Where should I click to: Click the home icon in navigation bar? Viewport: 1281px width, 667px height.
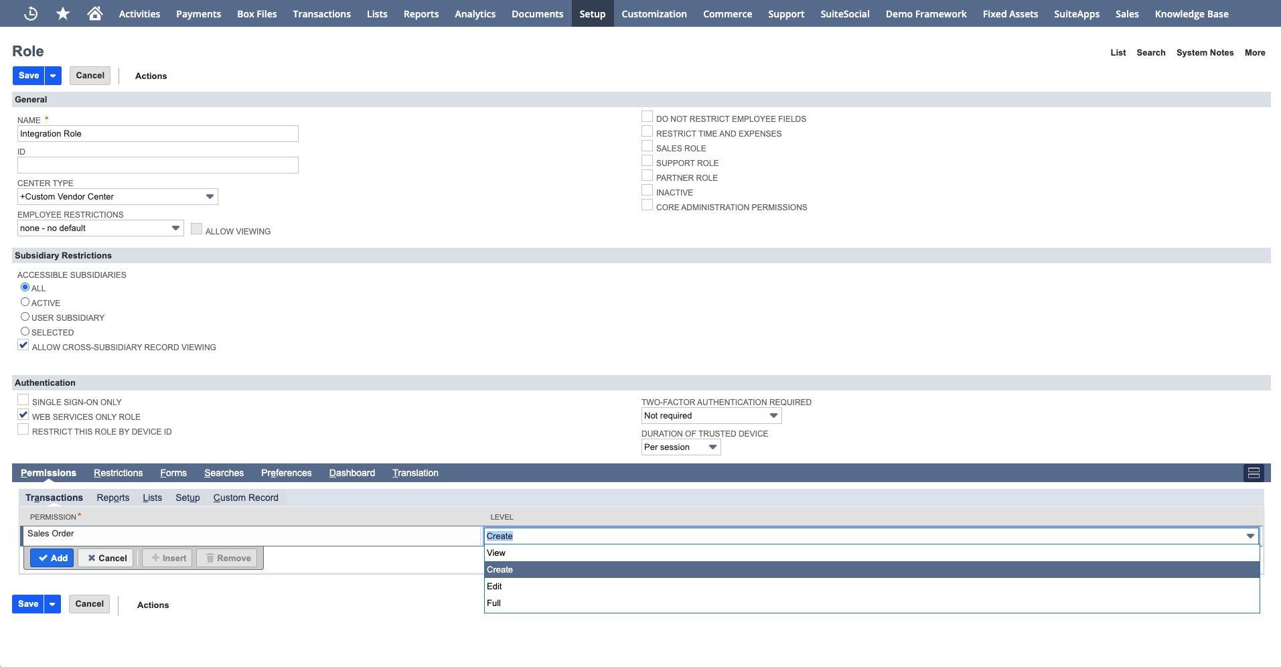[x=94, y=13]
